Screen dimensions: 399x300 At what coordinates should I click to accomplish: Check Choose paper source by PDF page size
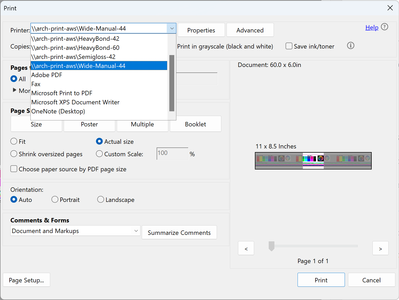(14, 169)
